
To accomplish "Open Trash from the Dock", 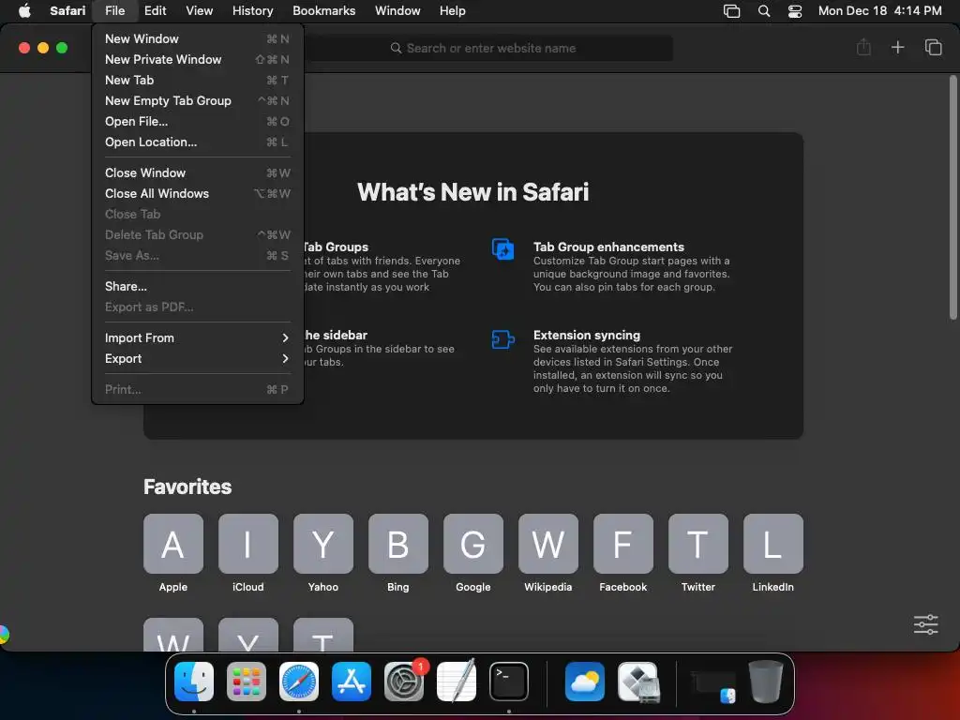I will pyautogui.click(x=766, y=682).
